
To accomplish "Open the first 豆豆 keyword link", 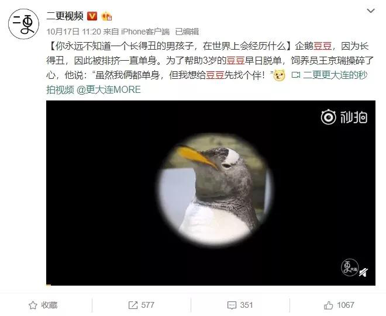I will pyautogui.click(x=322, y=46).
